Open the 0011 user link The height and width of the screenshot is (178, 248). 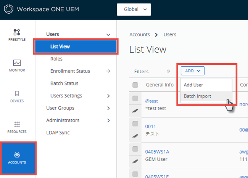point(150,126)
